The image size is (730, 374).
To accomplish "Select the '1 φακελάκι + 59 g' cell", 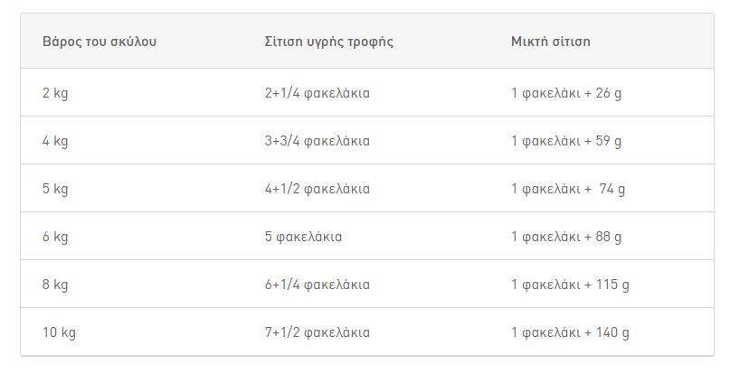I will point(566,142).
